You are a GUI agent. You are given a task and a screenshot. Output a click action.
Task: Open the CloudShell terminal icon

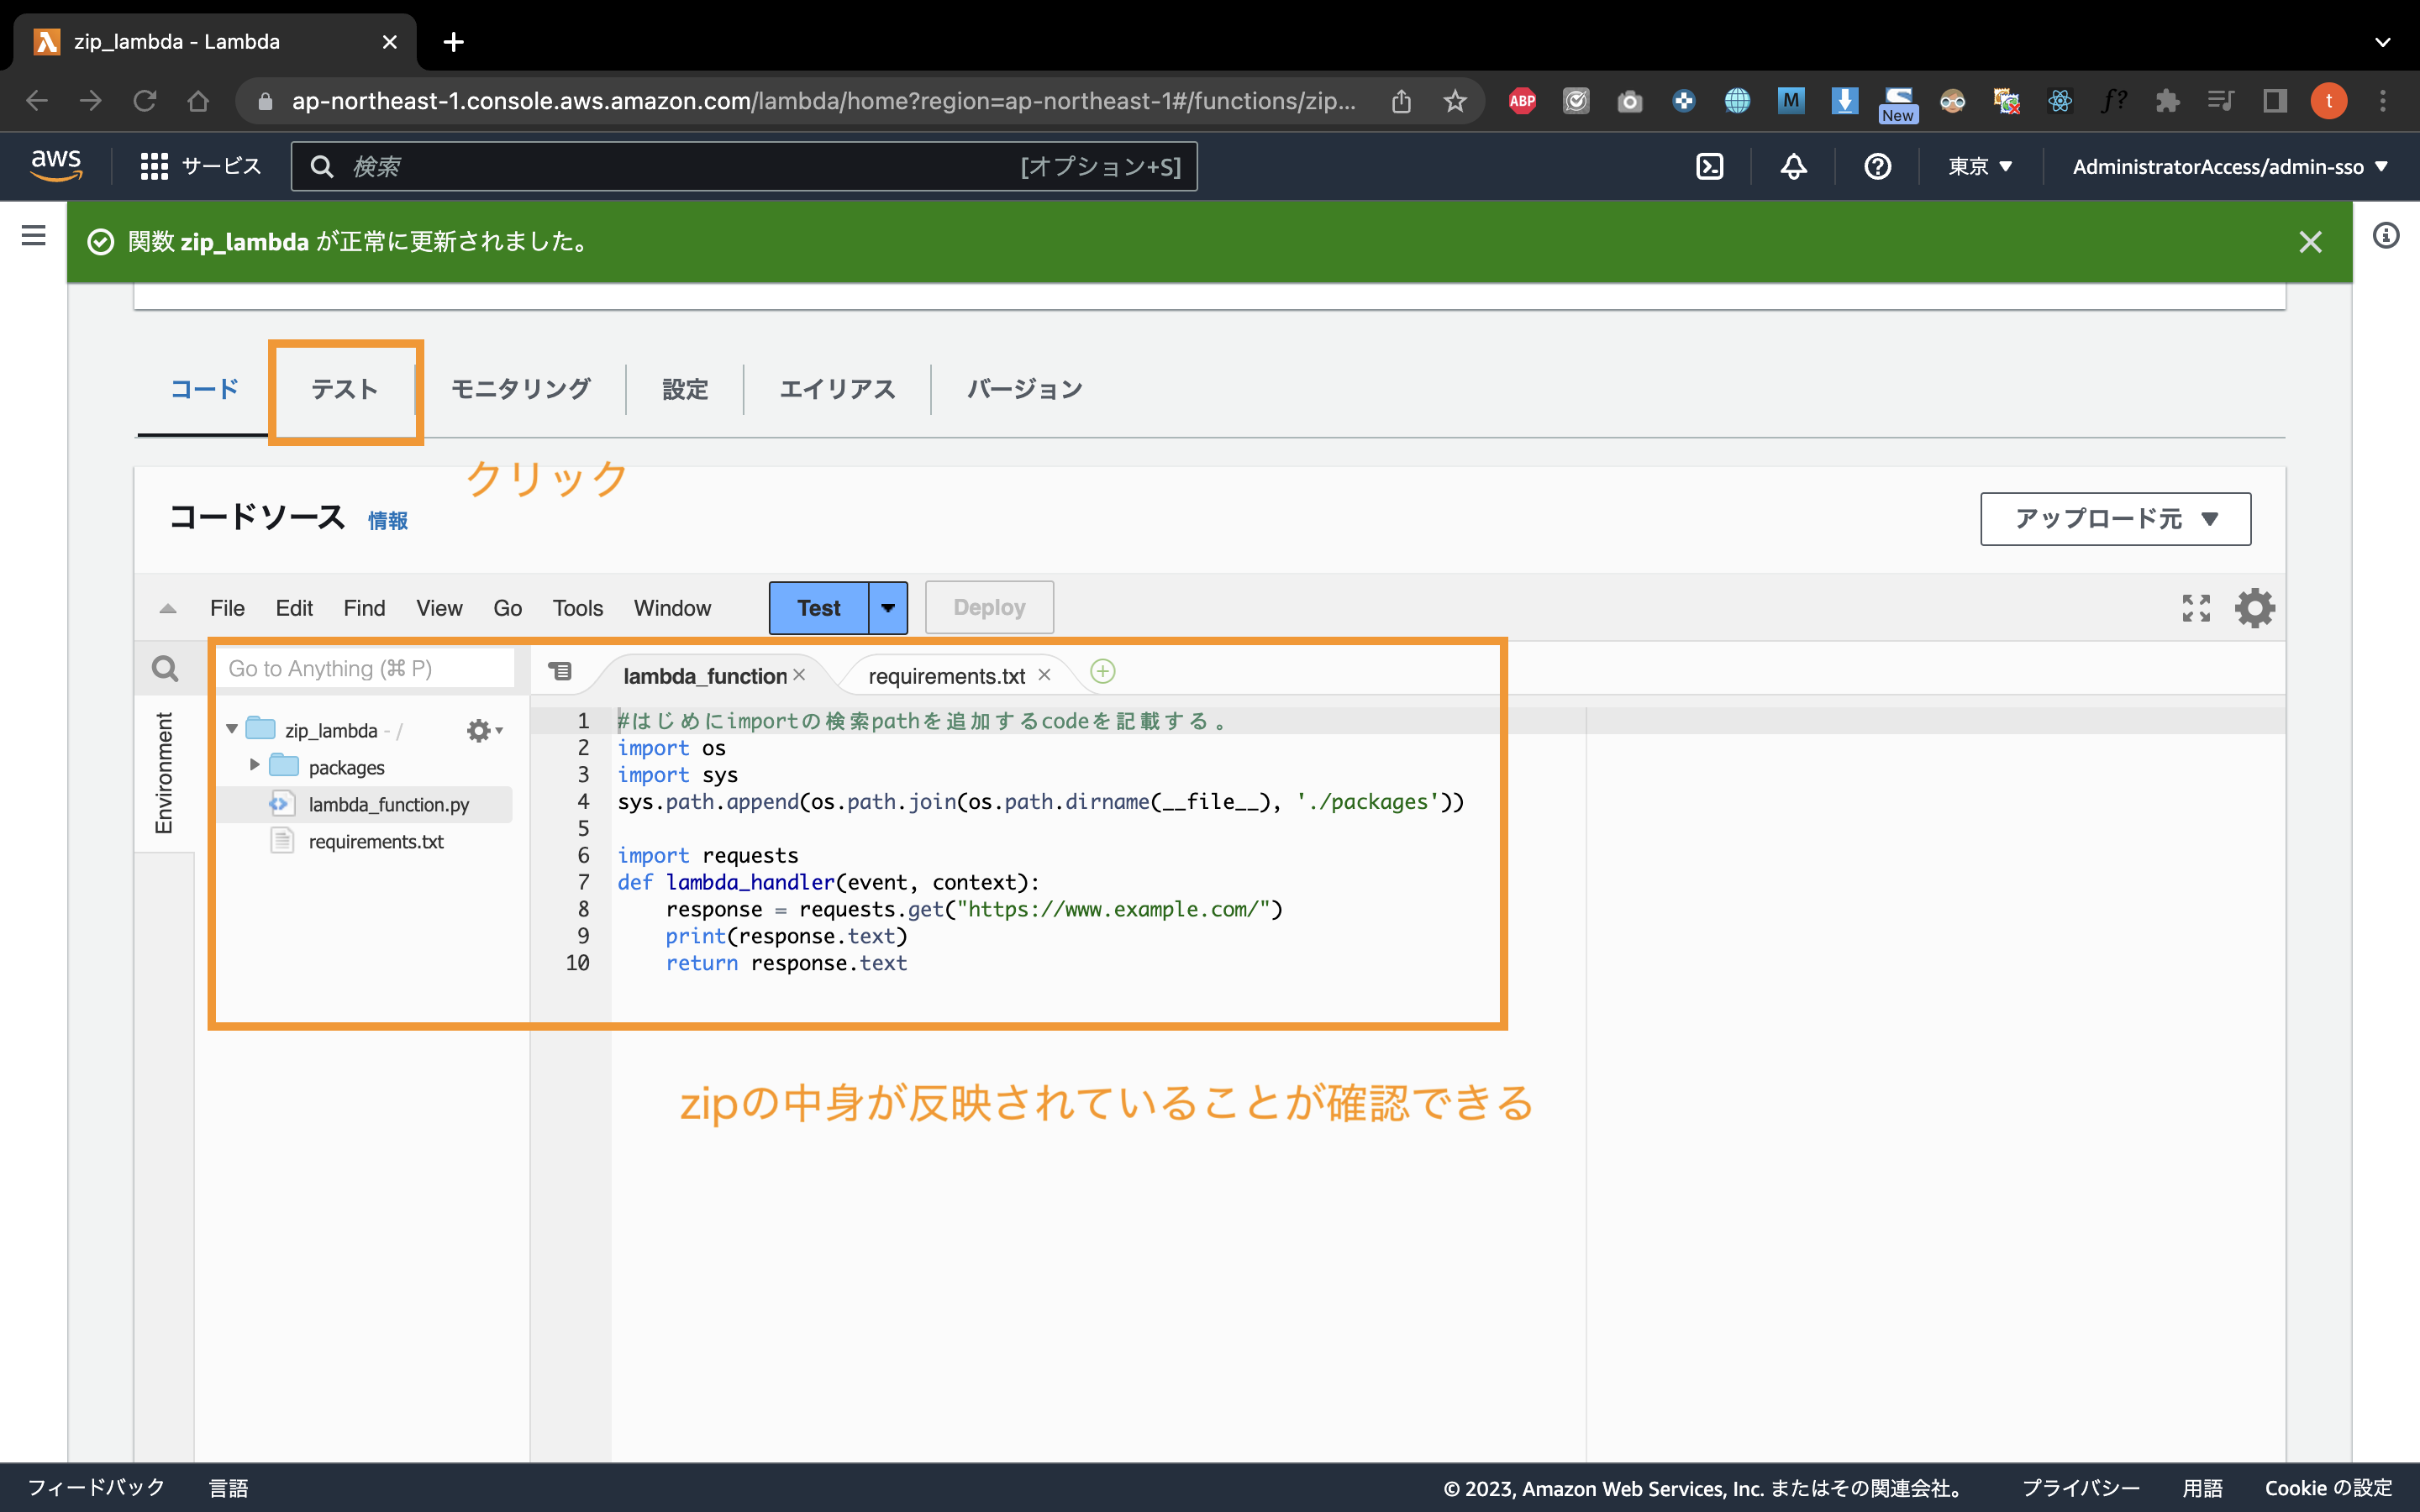1709,166
